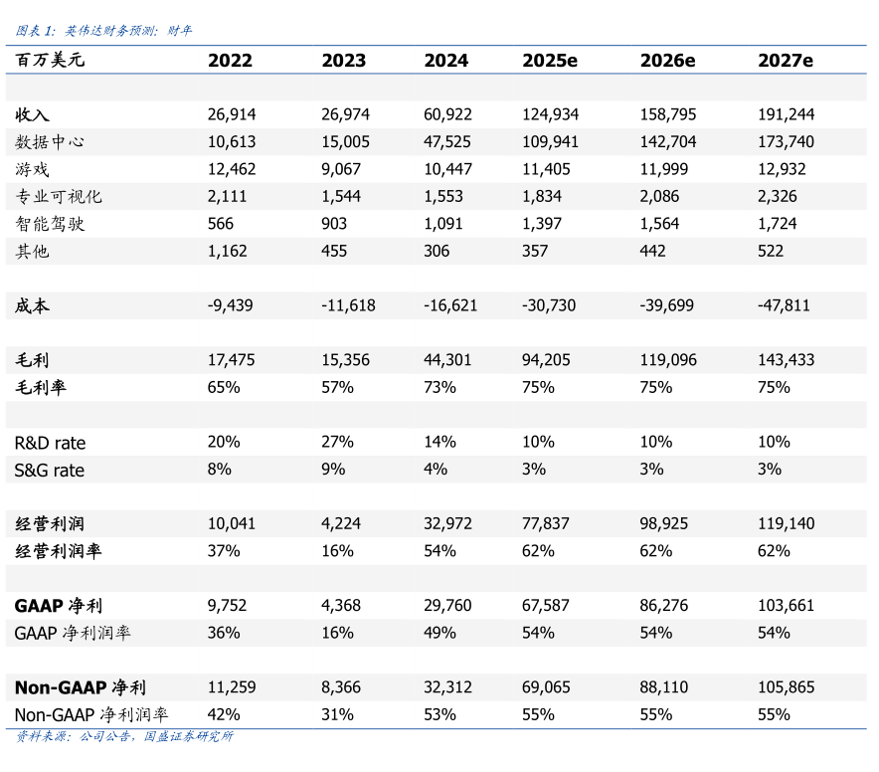The height and width of the screenshot is (772, 879).
Task: Click the S&G rate row label
Action: 50,470
